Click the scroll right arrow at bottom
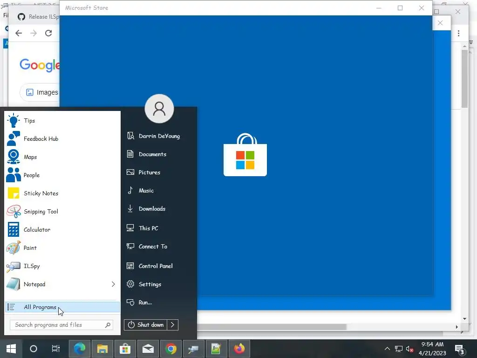This screenshot has width=477, height=358. pos(457,327)
